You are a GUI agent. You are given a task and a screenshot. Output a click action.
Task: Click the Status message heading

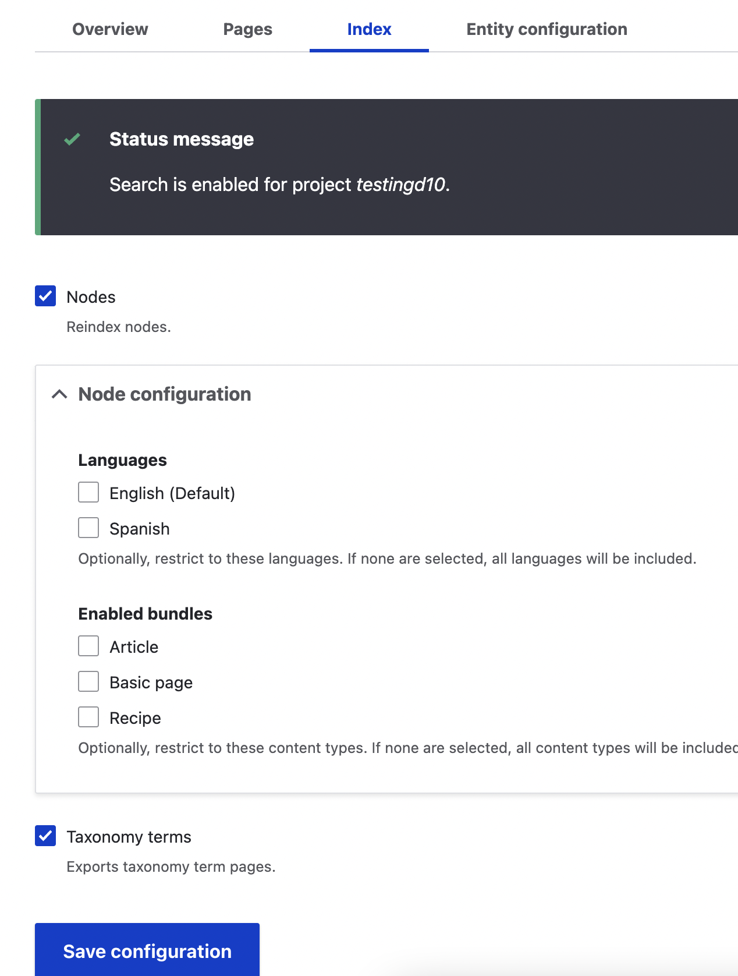pos(182,139)
